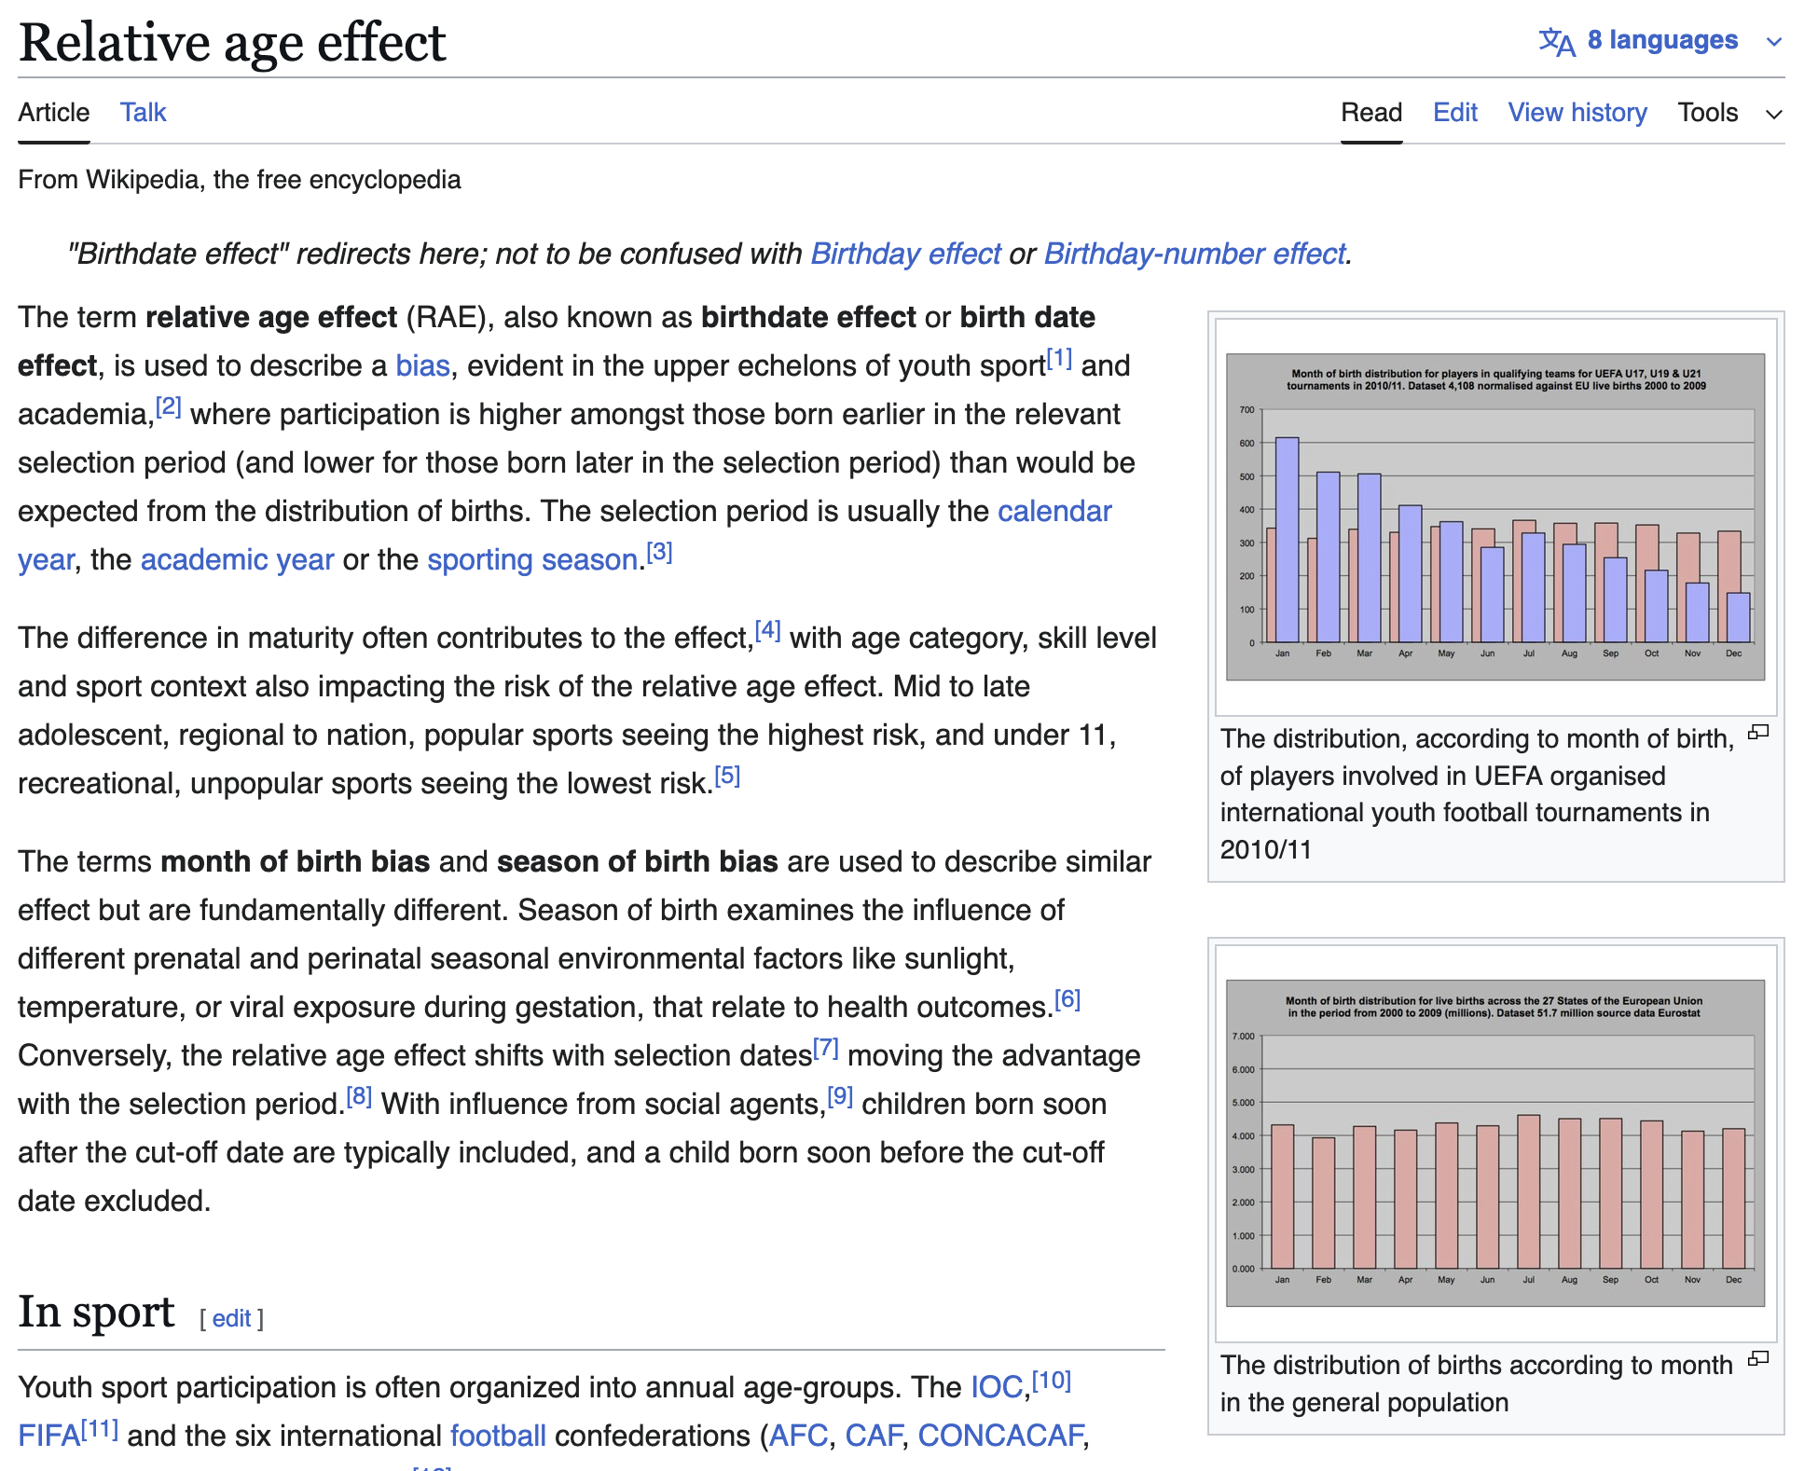Click the enlarge icon on the births distribution caption
Image resolution: width=1818 pixels, height=1471 pixels.
1758,1356
